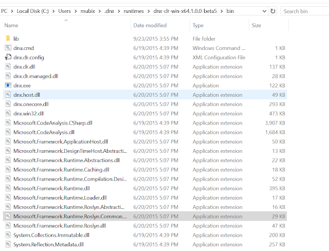The height and width of the screenshot is (251, 329).
Task: Click the 473 KB size value
Action: coord(277,114)
